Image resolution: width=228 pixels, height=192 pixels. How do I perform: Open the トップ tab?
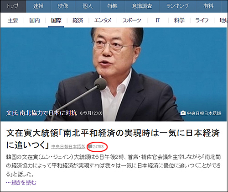coord(13,6)
